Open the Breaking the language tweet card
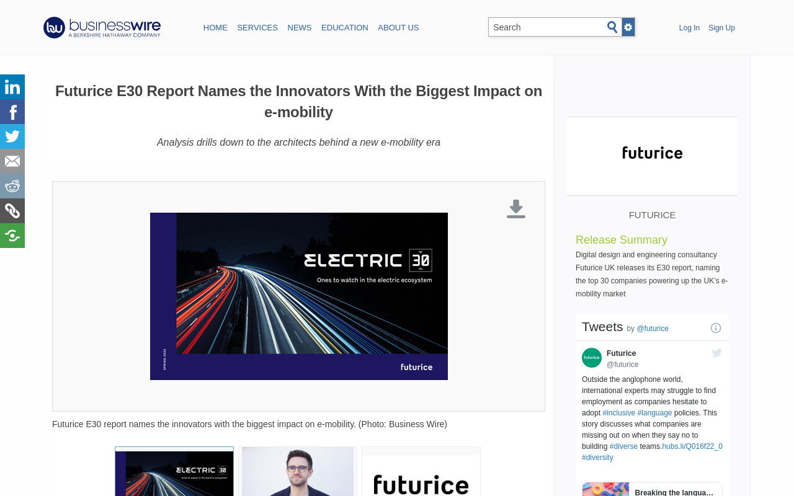Viewport: 794px width, 496px height. point(652,490)
